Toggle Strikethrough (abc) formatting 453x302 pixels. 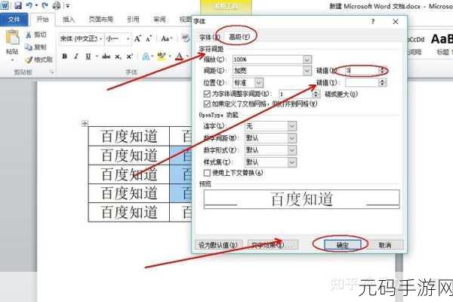point(106,57)
